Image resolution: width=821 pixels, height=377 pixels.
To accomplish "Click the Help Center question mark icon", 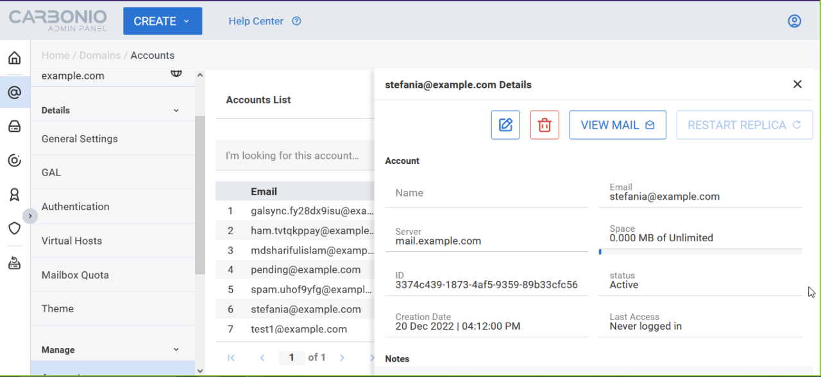I will (296, 20).
